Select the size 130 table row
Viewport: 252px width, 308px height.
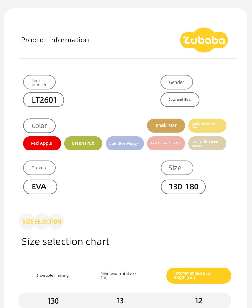125,301
